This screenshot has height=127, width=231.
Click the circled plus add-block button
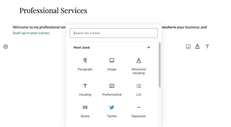(x=6, y=47)
